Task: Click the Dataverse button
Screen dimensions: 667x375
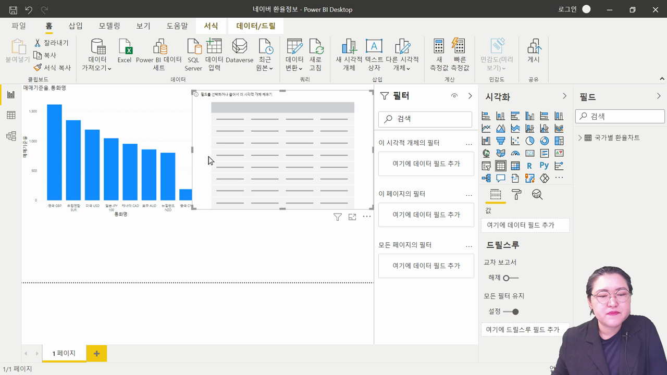Action: click(239, 51)
